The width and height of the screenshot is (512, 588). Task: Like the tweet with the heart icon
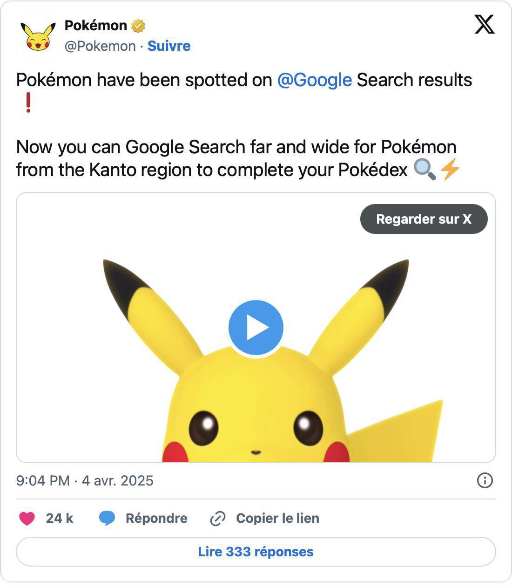[x=27, y=518]
